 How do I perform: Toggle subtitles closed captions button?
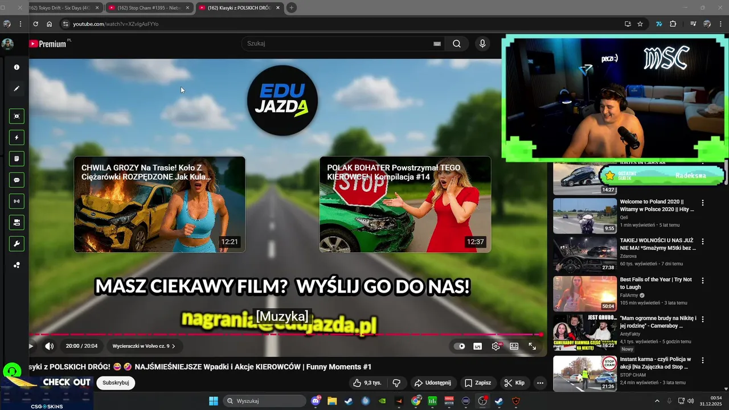(x=478, y=346)
